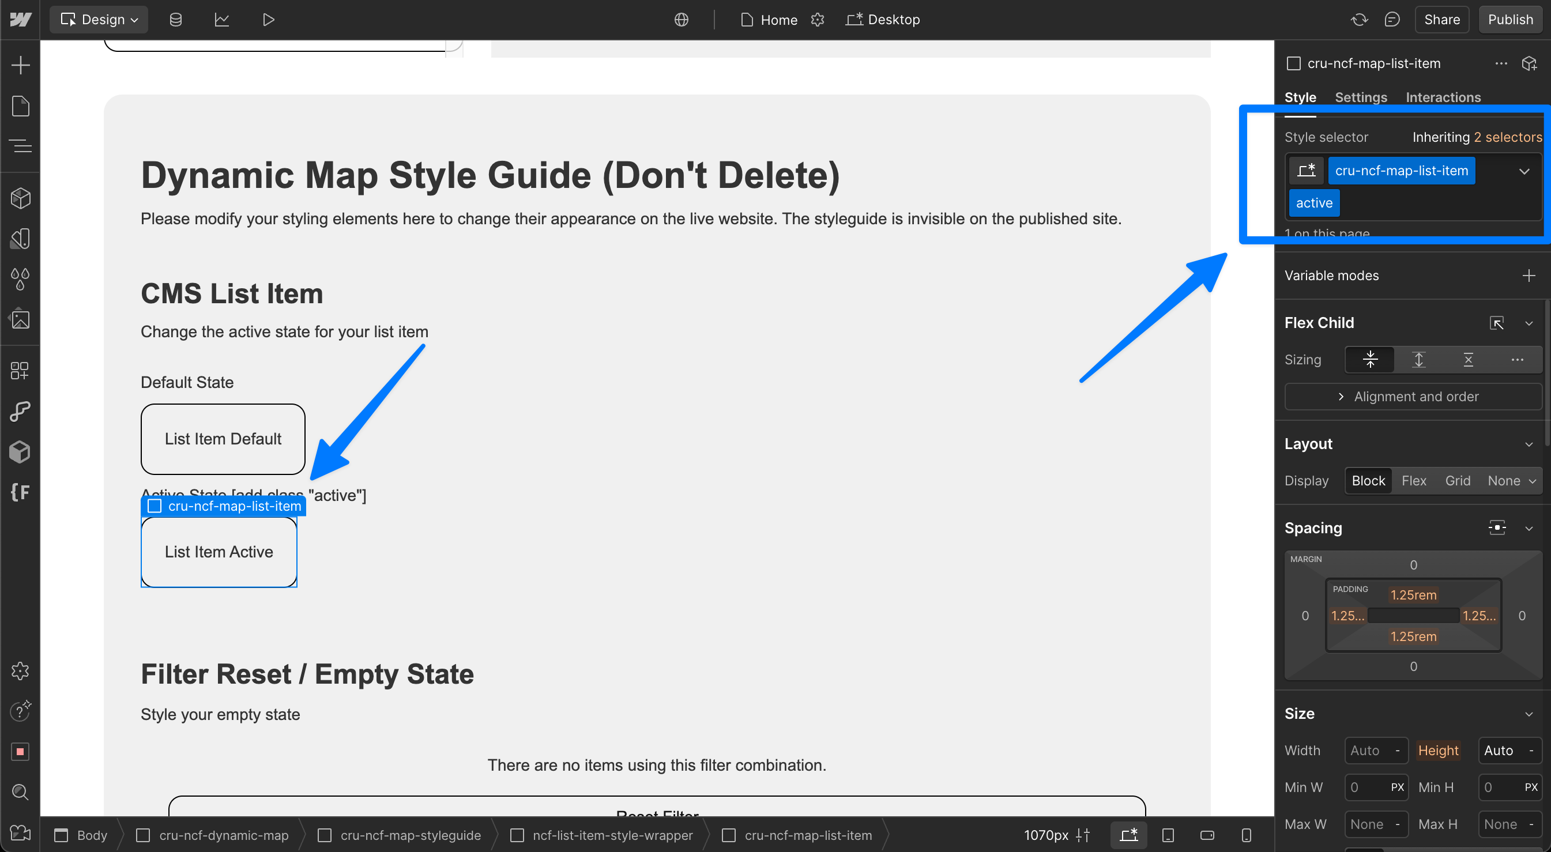Open the Components panel cube icon
This screenshot has height=852, width=1551.
[21, 198]
